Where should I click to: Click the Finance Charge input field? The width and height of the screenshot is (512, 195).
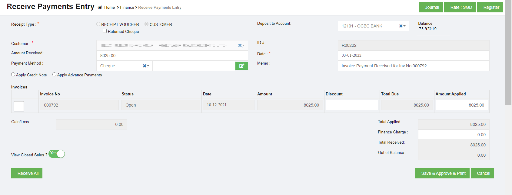tap(454, 135)
